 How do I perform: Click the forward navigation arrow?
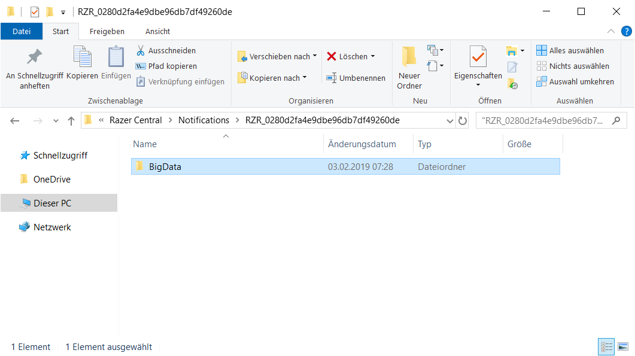[x=38, y=120]
